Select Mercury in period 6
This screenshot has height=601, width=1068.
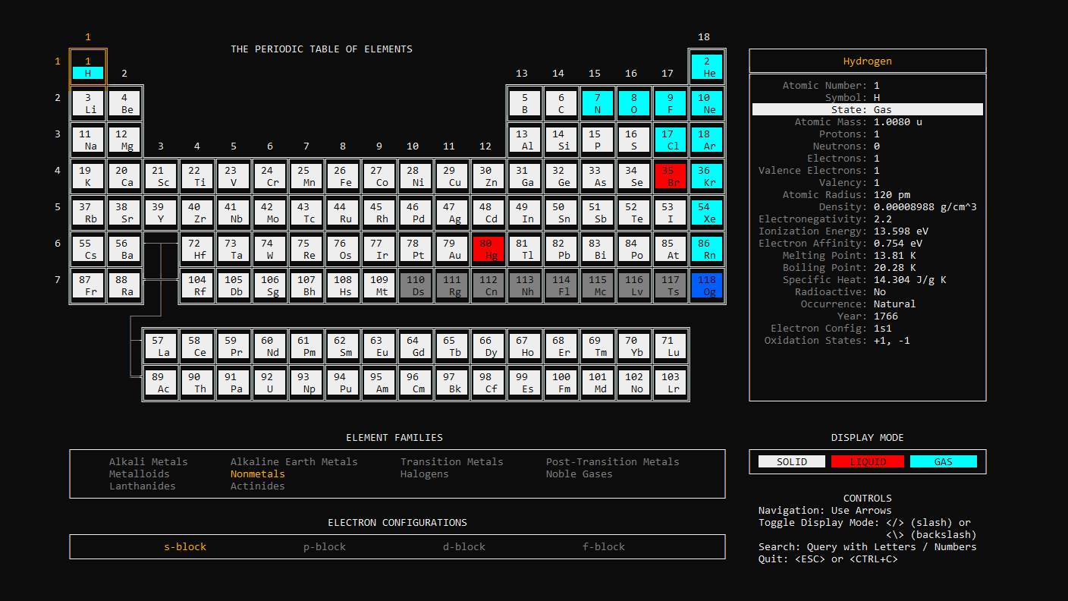[488, 249]
